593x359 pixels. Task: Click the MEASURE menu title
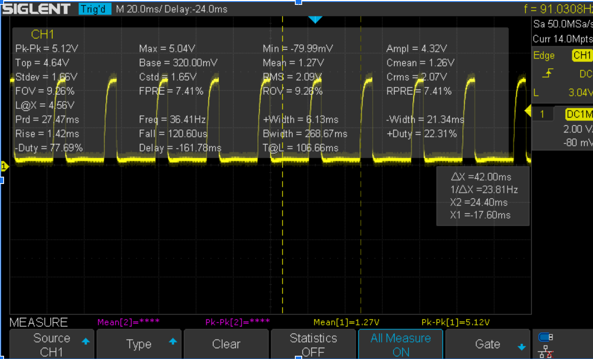(39, 322)
